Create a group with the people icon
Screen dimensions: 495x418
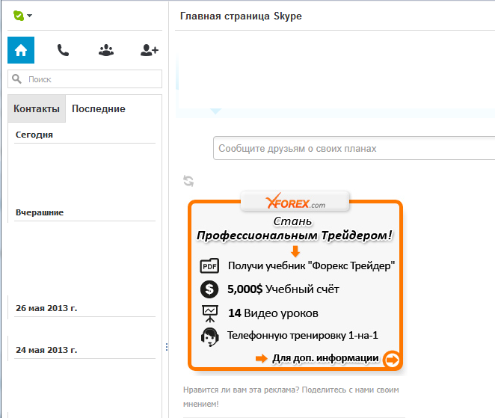coord(106,50)
